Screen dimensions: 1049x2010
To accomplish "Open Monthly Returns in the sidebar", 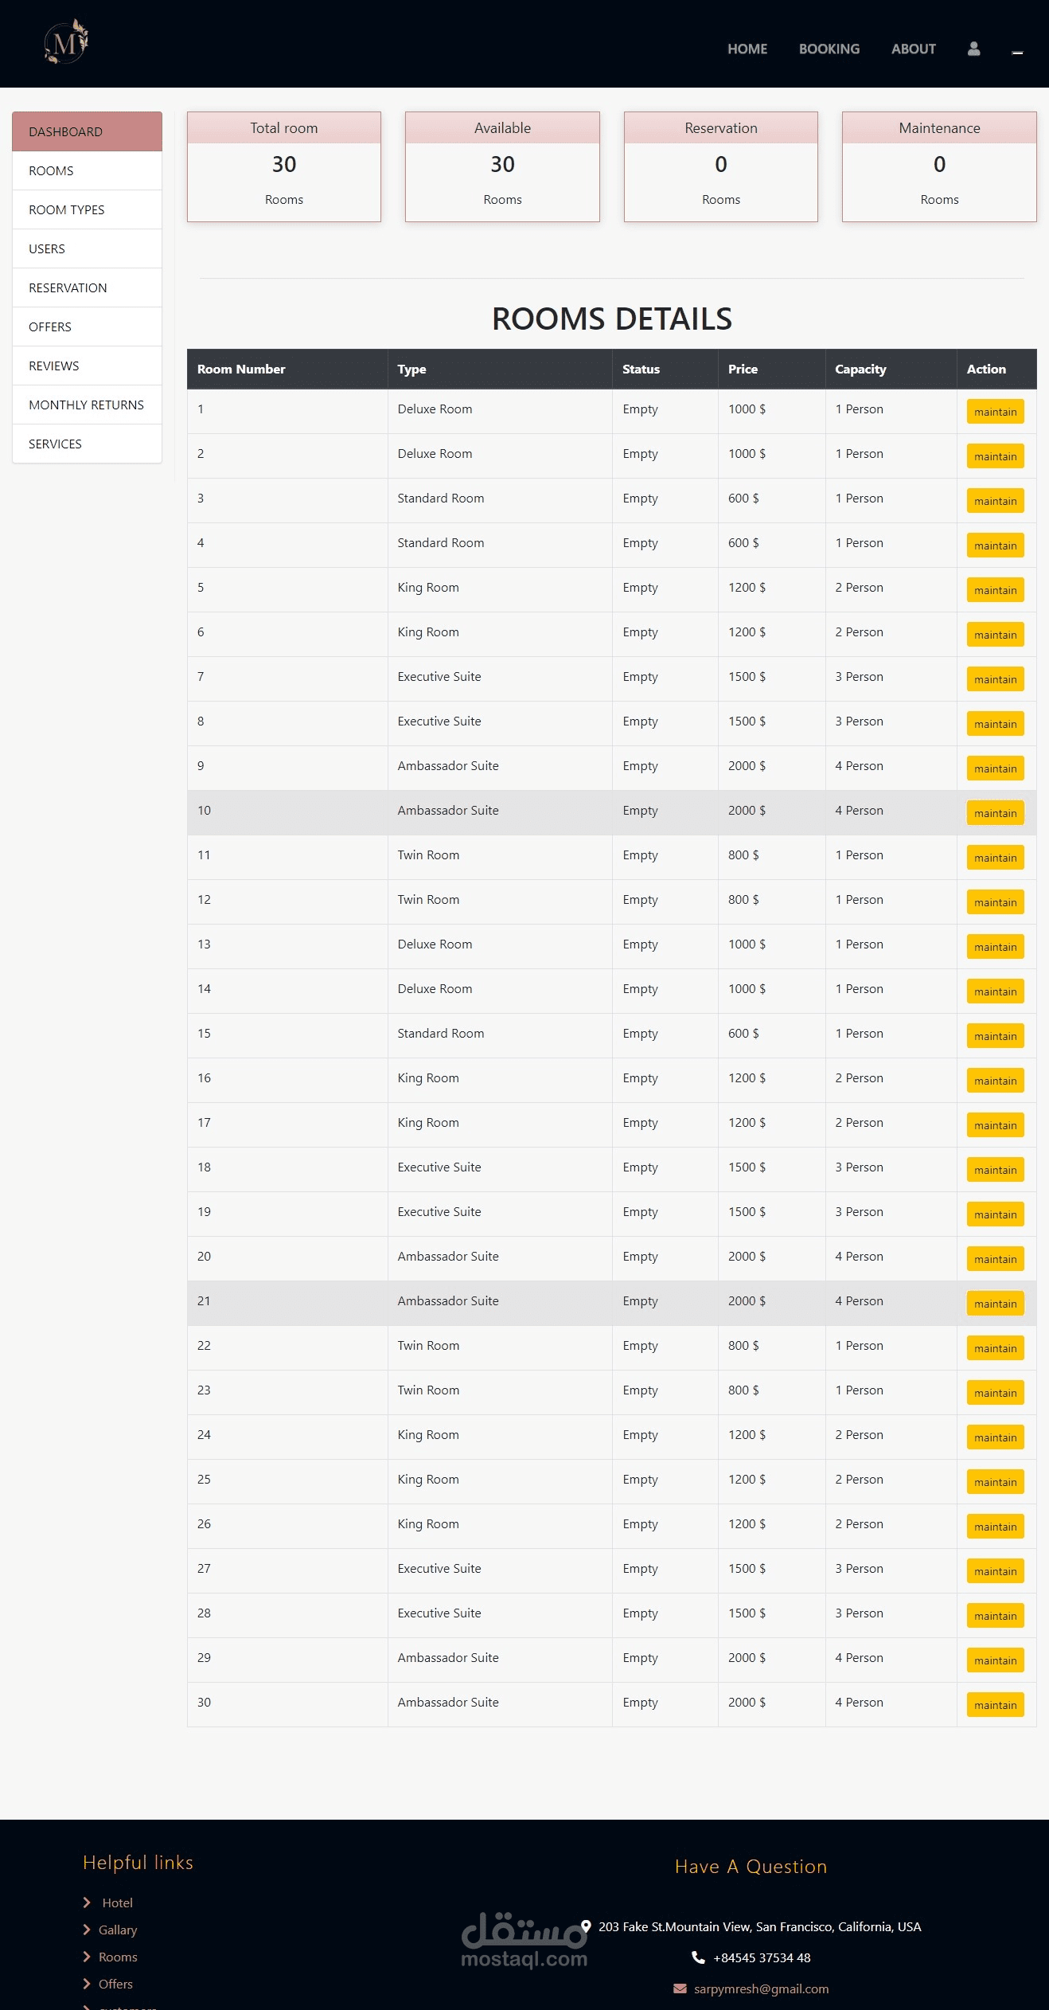I will (x=86, y=405).
